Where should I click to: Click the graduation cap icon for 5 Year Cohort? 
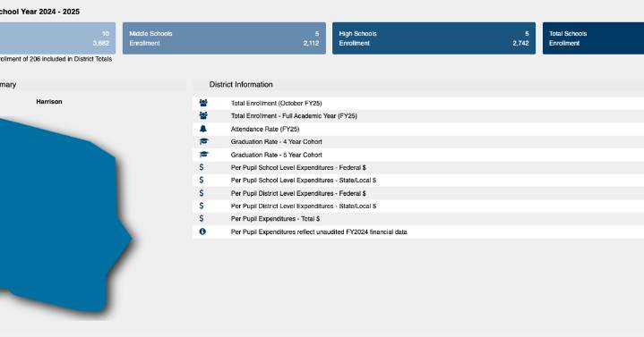coord(203,155)
